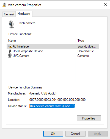
Task: Confirm with the OK button
Action: 53,134
